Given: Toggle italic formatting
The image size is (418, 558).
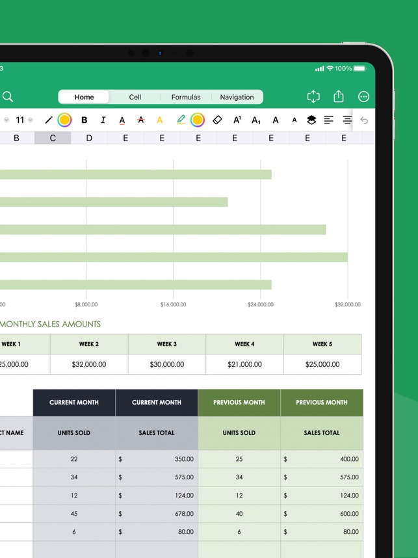Looking at the screenshot, I should coord(103,120).
